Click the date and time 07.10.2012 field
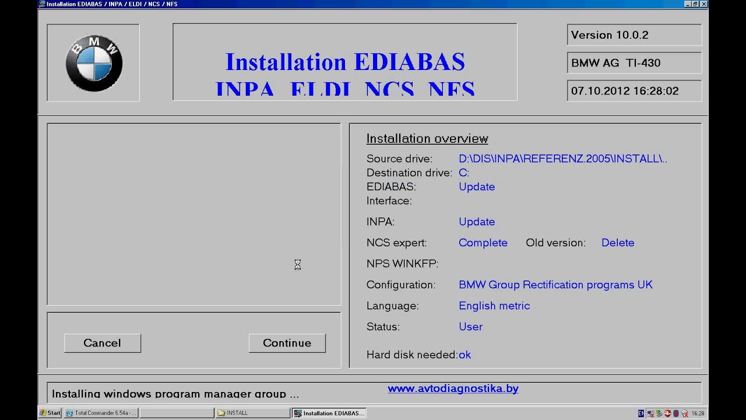746x420 pixels. pos(634,91)
